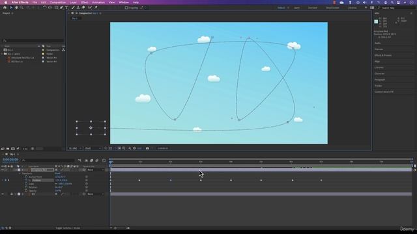Viewport: 417px width, 234px height.
Task: Click the Reset link for Transform
Action: [x=57, y=174]
